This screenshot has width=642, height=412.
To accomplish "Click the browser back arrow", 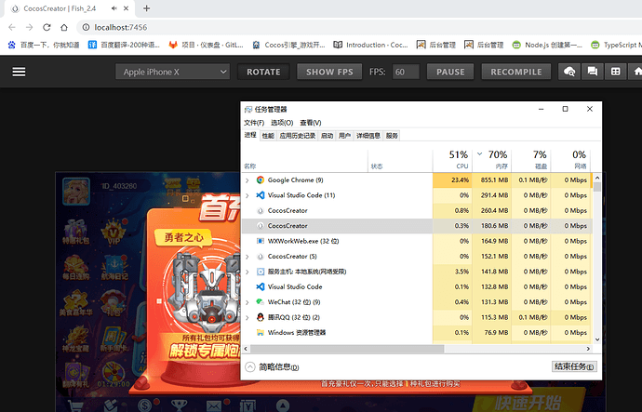I will click(x=12, y=27).
